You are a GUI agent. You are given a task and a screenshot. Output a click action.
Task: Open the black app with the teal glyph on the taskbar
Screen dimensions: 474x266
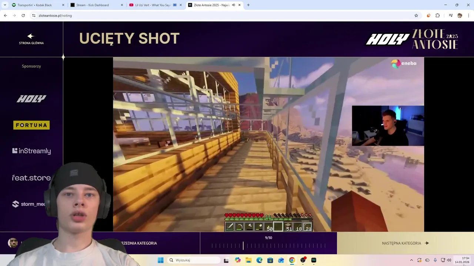[314, 260]
